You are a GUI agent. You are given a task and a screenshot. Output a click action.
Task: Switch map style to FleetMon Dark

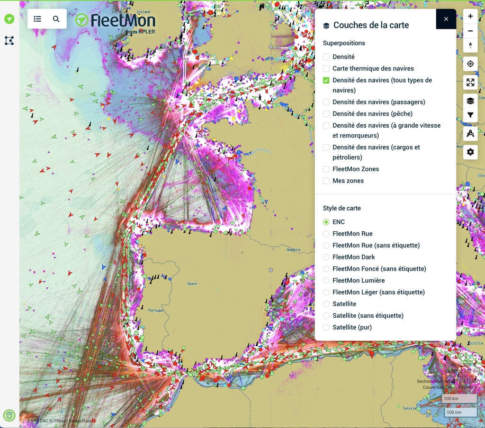click(326, 257)
